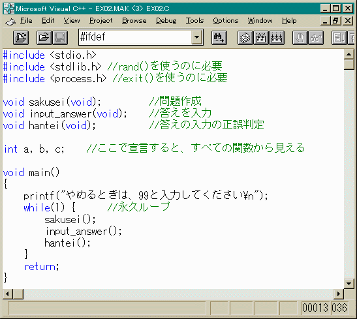Image resolution: width=357 pixels, height=319 pixels.
Task: Click the Project Files toolbar icon
Action: click(21, 38)
